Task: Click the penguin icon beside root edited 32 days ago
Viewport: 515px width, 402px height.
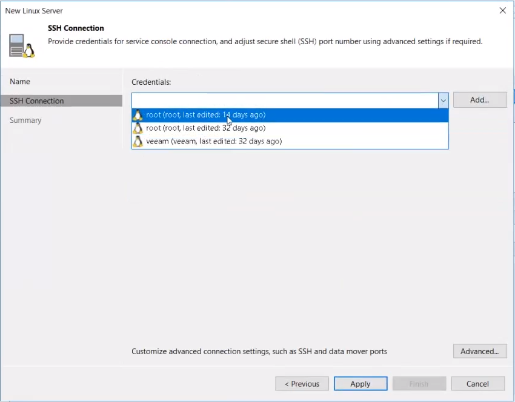Action: (138, 128)
